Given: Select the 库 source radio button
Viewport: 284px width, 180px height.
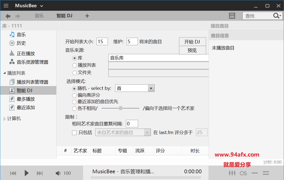Looking at the screenshot, I should point(75,58).
